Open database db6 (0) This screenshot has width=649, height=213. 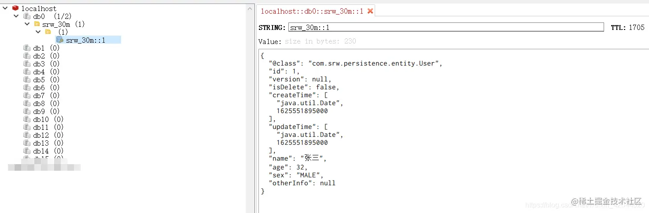tap(46, 88)
